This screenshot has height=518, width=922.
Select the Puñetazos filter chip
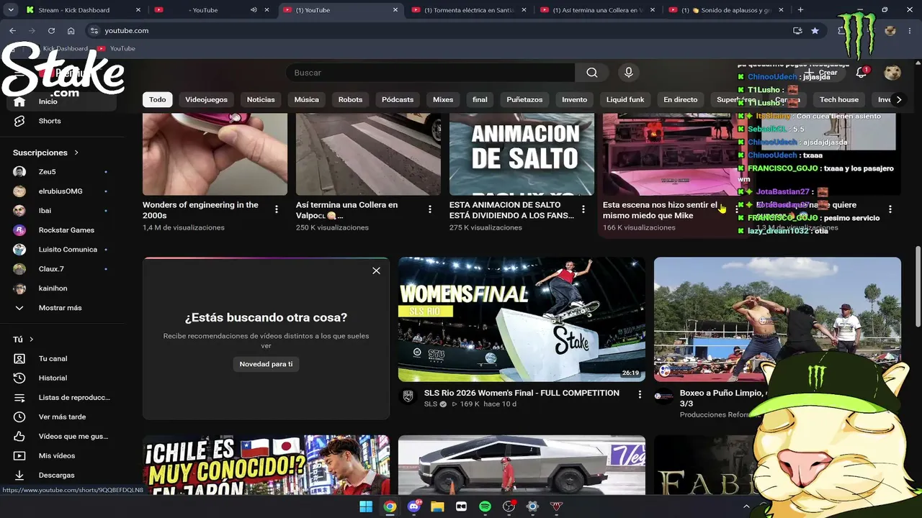click(524, 100)
